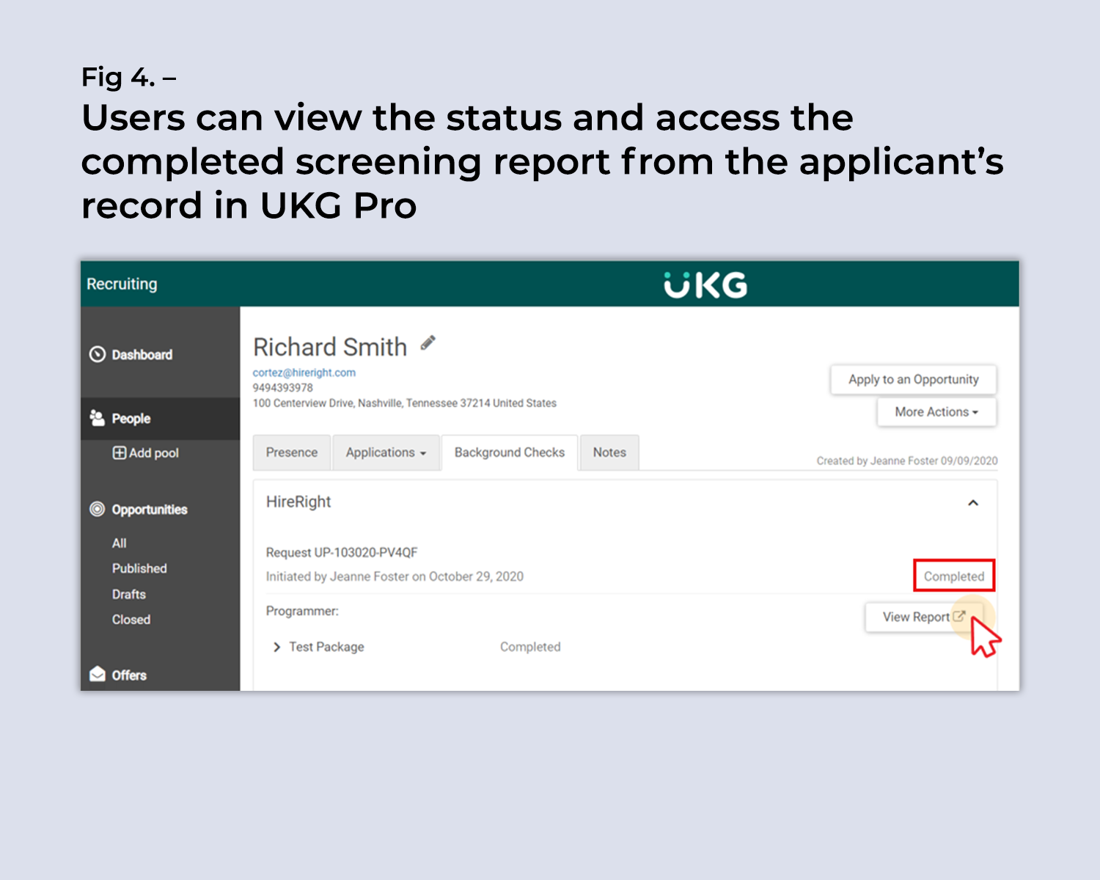Click the Apply to an Opportunity button

click(913, 379)
